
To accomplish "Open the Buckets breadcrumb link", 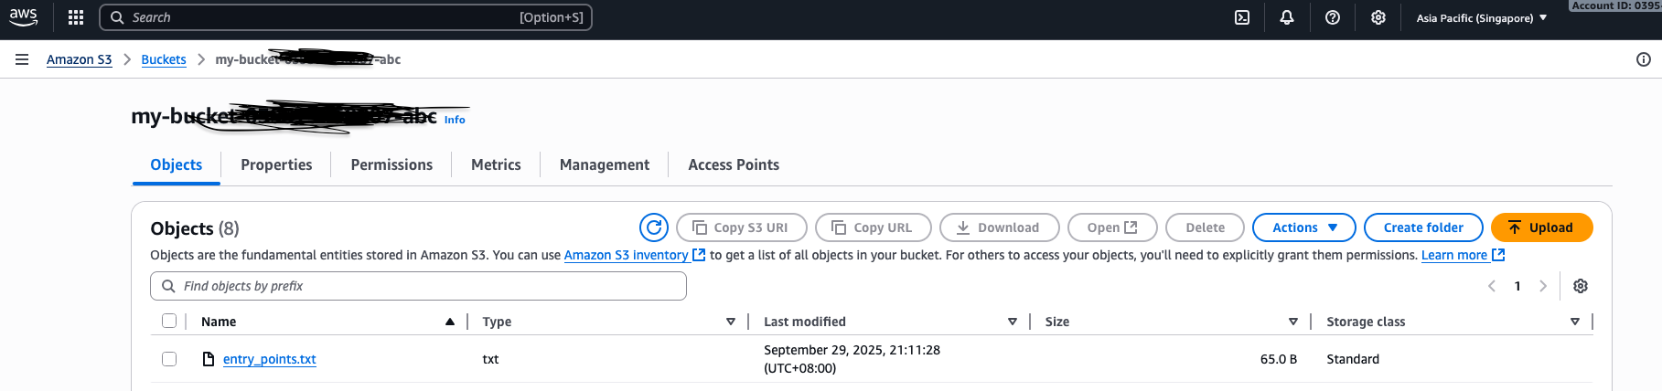I will (164, 59).
